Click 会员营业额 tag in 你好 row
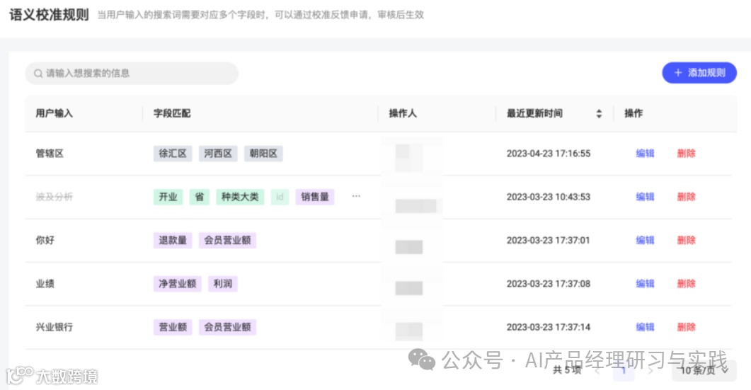The height and width of the screenshot is (390, 751). tap(227, 240)
